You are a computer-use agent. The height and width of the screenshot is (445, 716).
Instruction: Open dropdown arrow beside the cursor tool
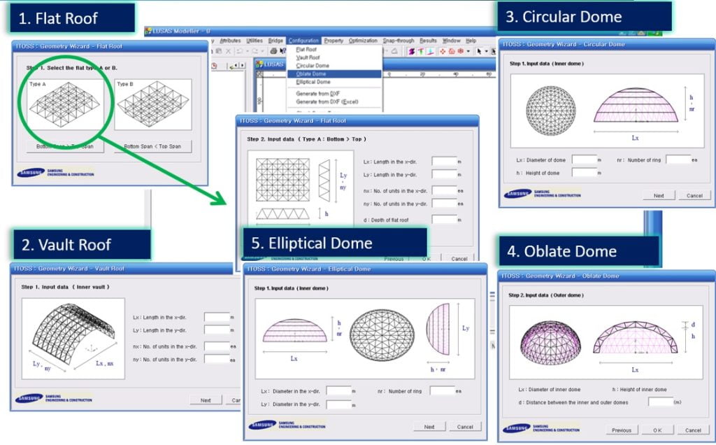point(487,51)
